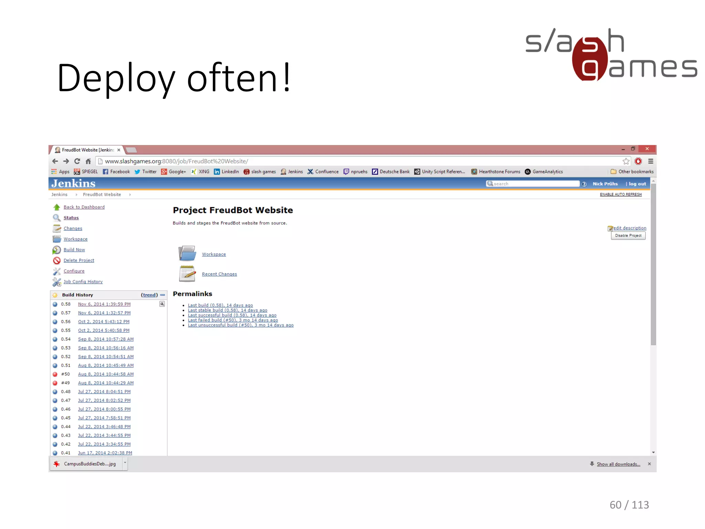Open the Jenkins bookmark
The image size is (705, 529).
[292, 172]
